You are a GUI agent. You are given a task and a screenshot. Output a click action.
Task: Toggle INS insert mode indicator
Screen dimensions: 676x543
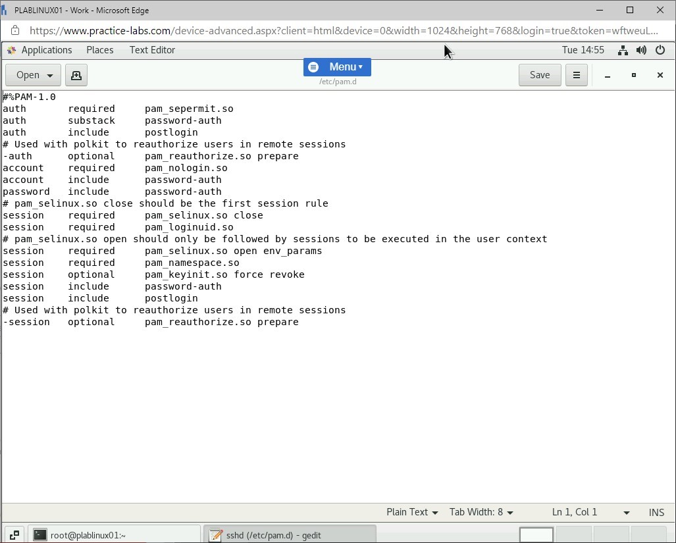[x=656, y=512]
